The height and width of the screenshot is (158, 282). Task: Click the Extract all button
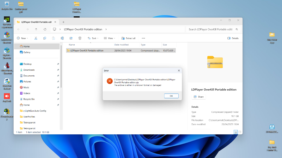[128, 38]
